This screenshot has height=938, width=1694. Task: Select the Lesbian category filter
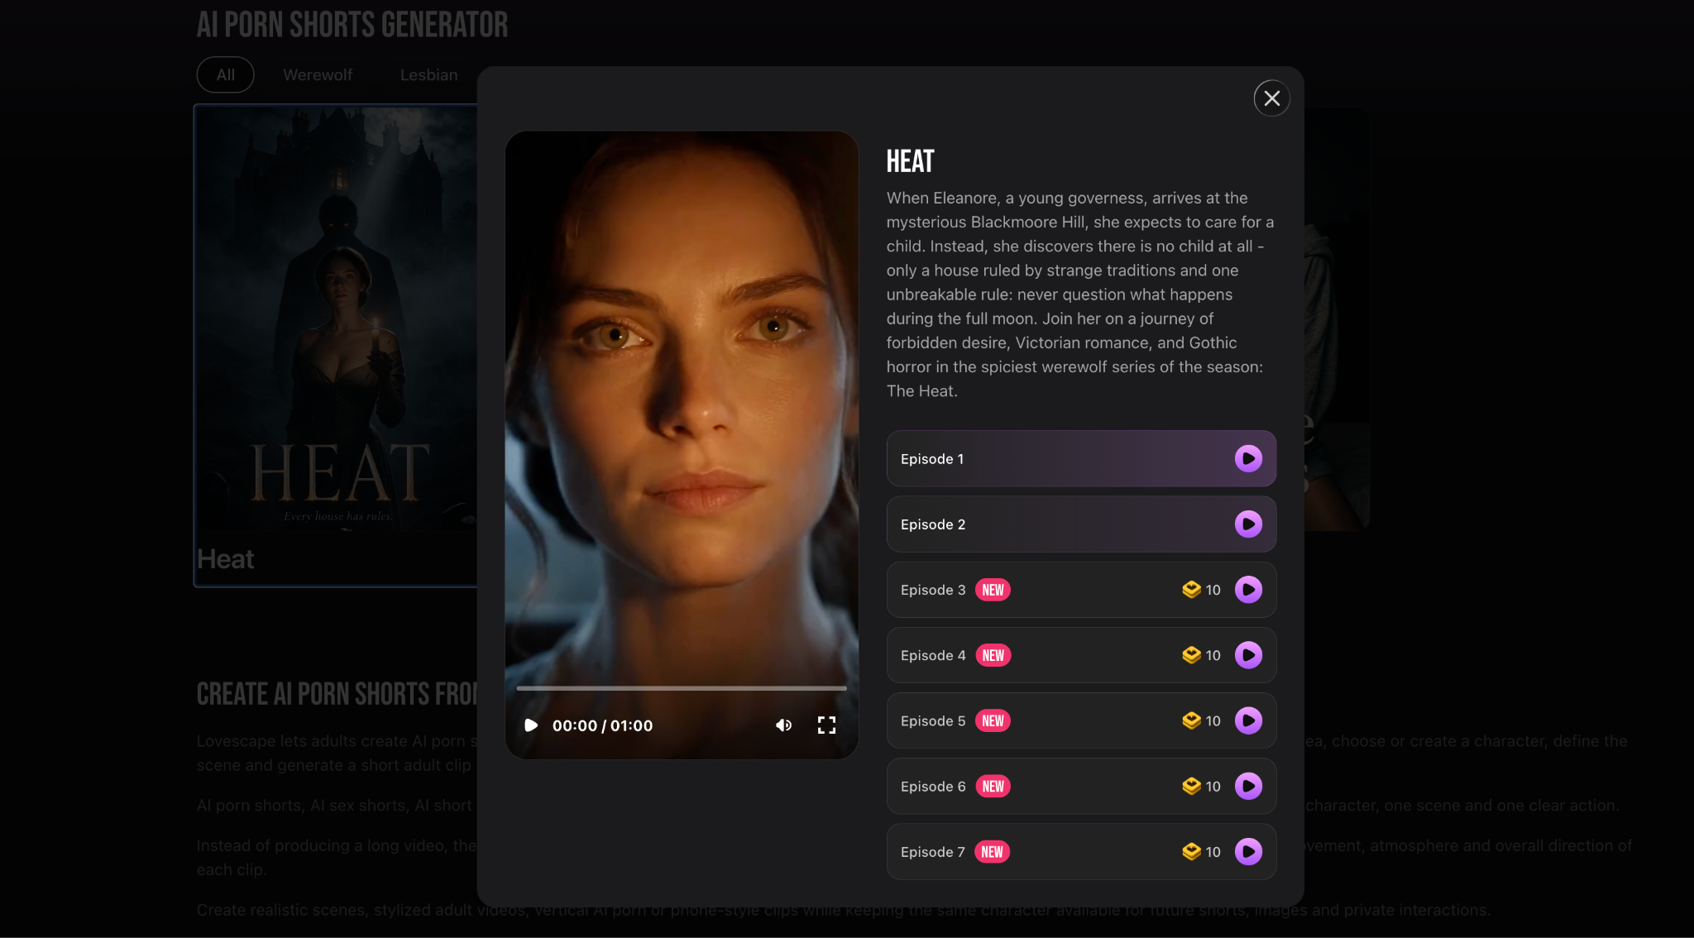click(428, 74)
